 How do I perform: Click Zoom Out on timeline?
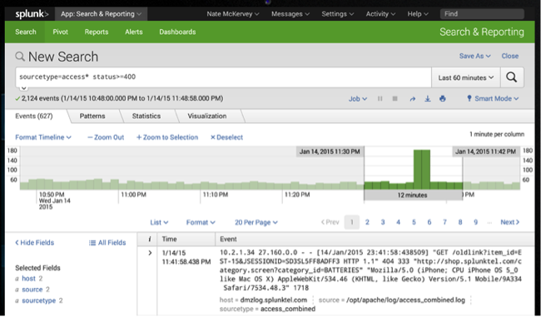(106, 137)
